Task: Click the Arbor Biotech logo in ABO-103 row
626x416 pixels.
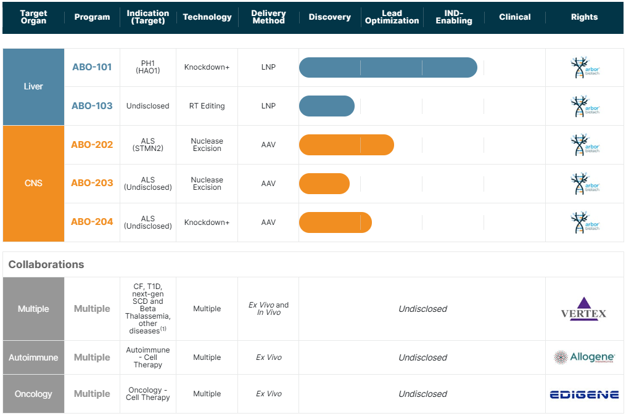Action: click(584, 106)
